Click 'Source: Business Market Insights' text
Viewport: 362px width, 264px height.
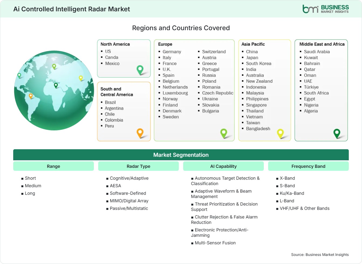(x=320, y=255)
